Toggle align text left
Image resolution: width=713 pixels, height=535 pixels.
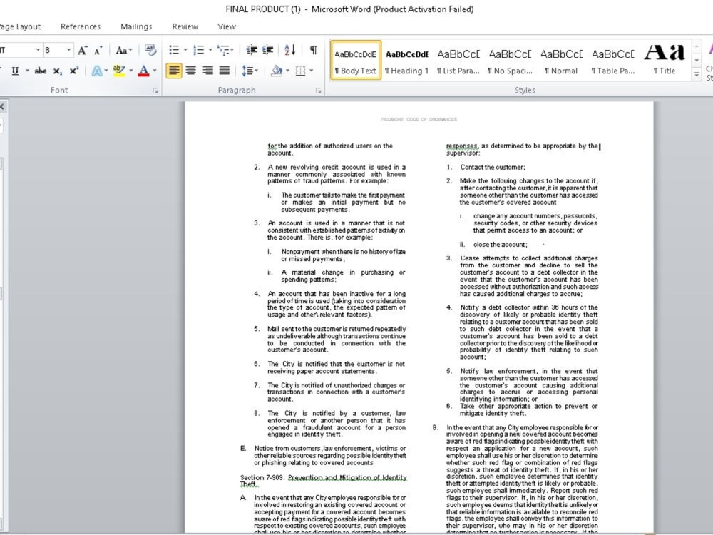coord(174,71)
